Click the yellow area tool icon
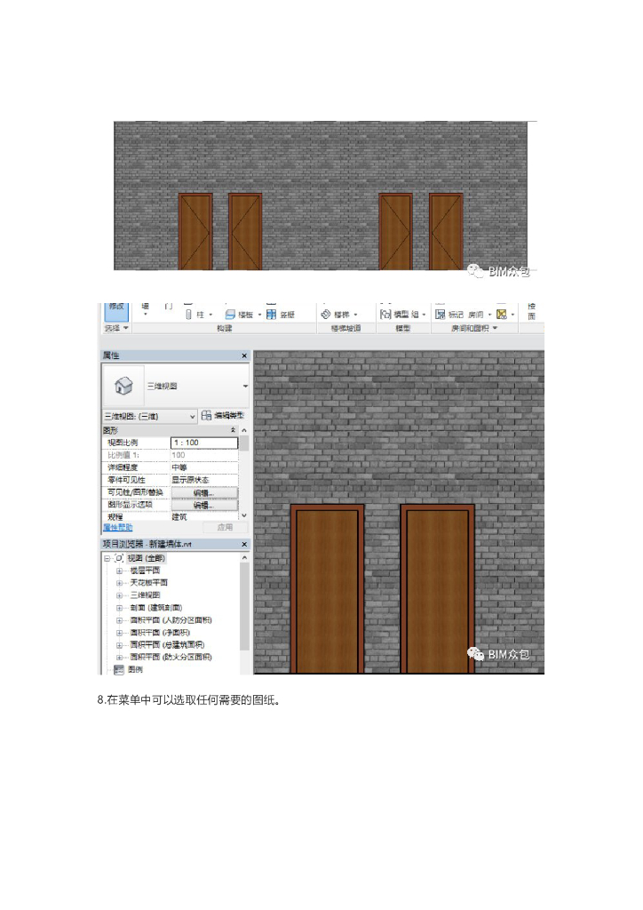The image size is (643, 910). tap(502, 314)
